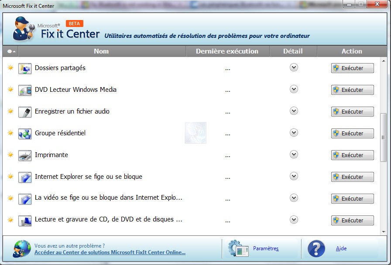Viewport: 391px width, 265px height.
Task: Click the star next to Lecture et gravure
Action: point(10,219)
